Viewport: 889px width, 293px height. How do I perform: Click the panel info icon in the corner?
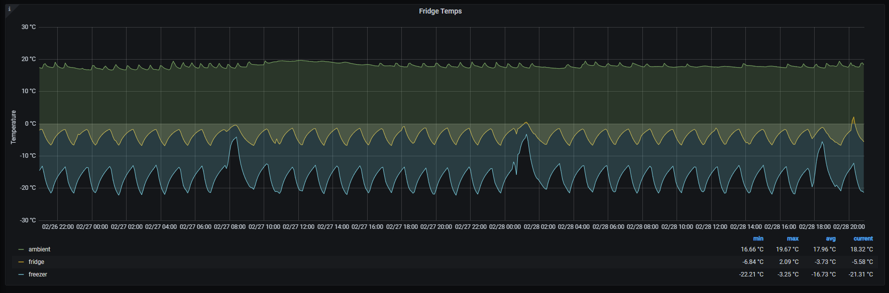[x=9, y=9]
